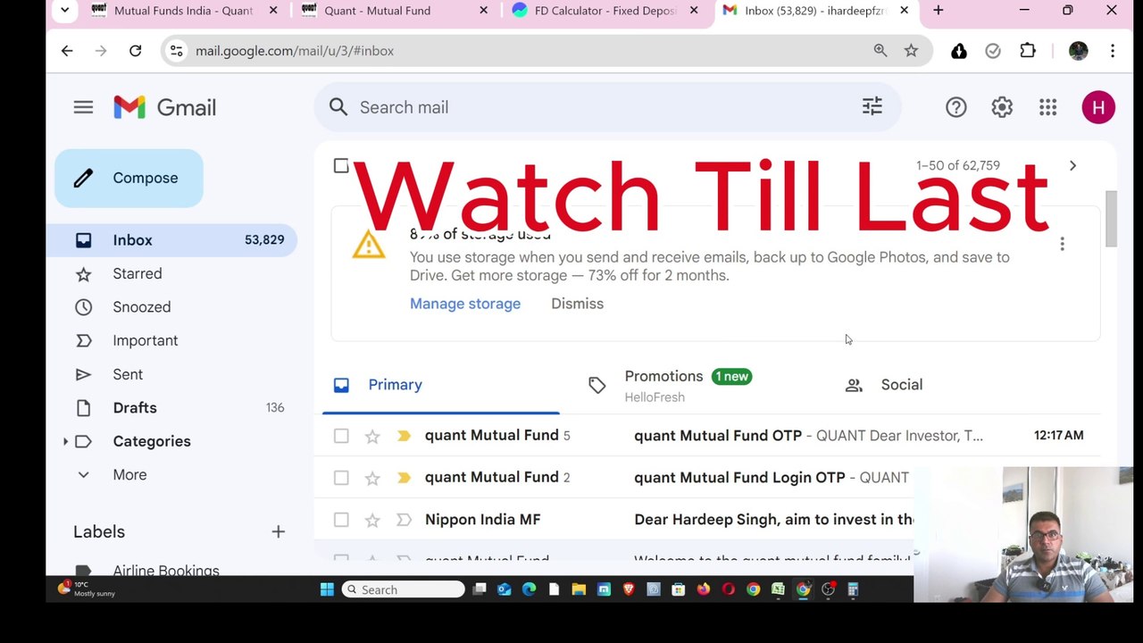The image size is (1143, 643).
Task: Open Chrome three-dot menu
Action: click(1113, 51)
